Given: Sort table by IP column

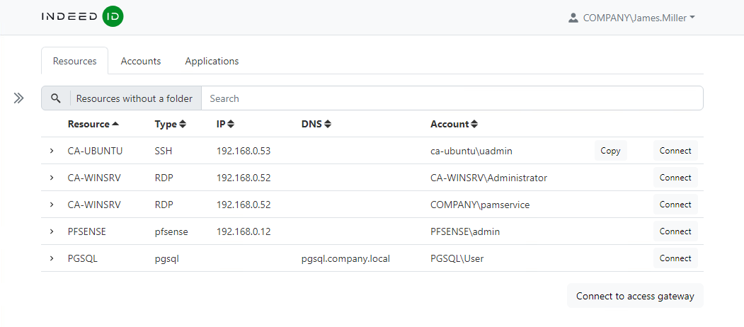Looking at the screenshot, I should coord(225,124).
